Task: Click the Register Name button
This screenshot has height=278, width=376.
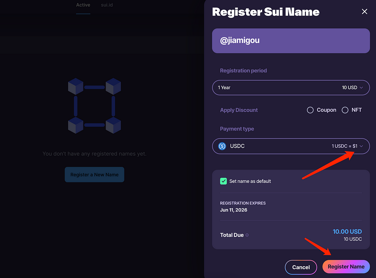Action: click(x=346, y=267)
